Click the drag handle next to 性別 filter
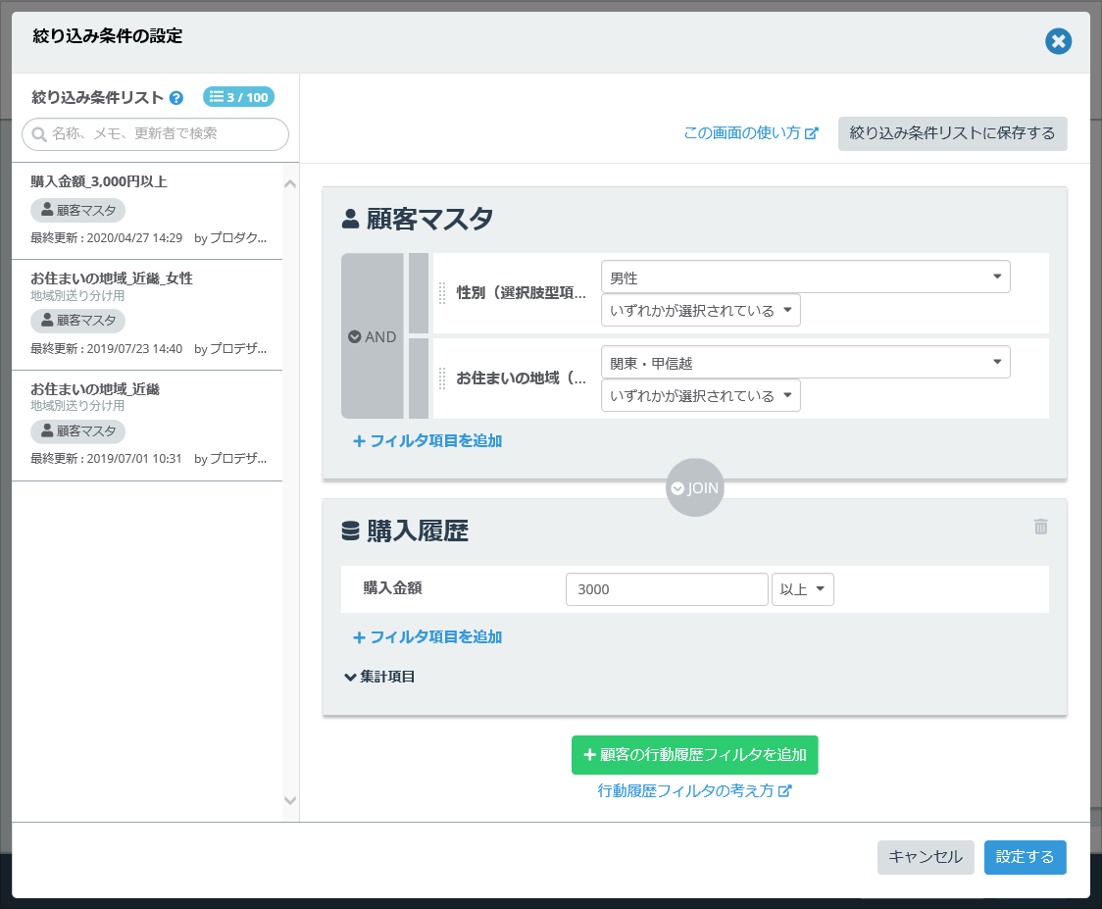This screenshot has width=1102, height=909. click(x=440, y=293)
